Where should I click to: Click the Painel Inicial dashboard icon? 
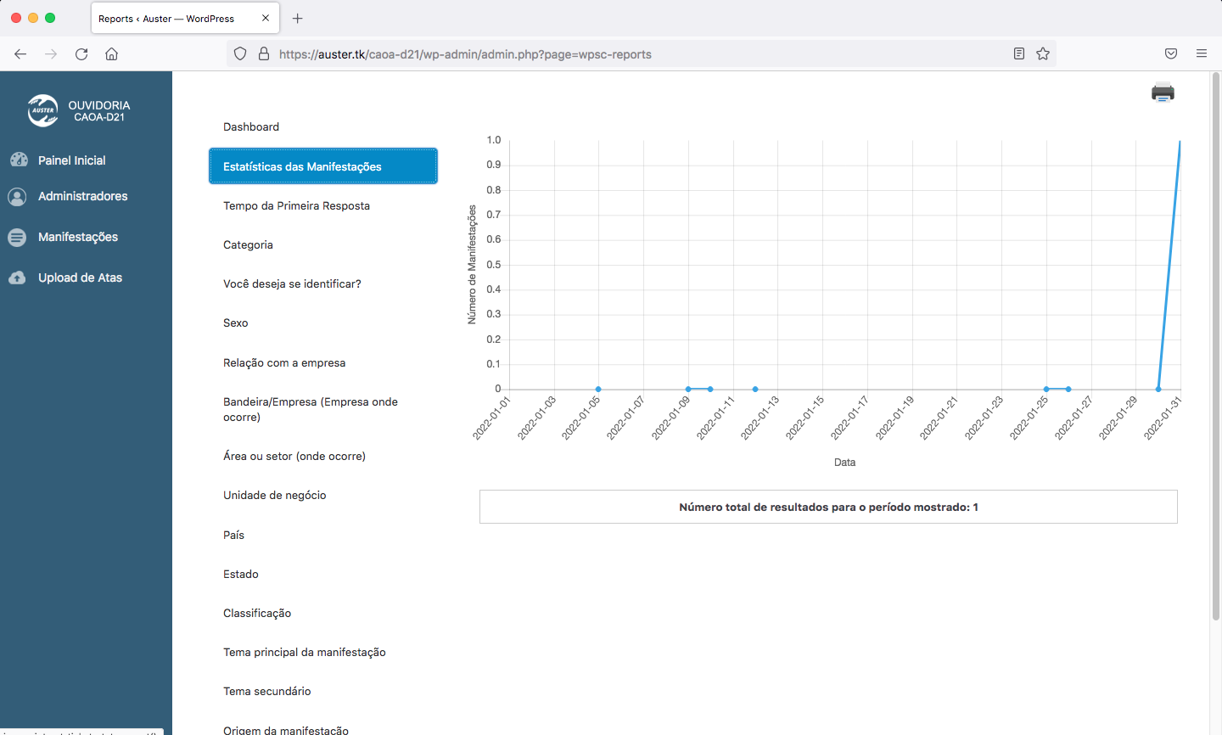[x=18, y=160]
